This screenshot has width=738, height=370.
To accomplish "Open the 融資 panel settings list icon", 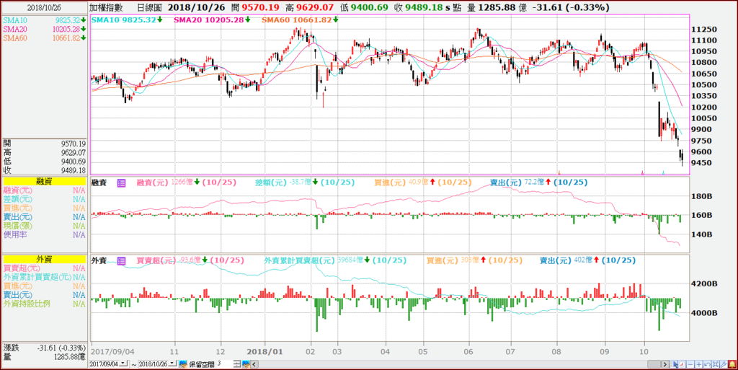I will point(121,183).
